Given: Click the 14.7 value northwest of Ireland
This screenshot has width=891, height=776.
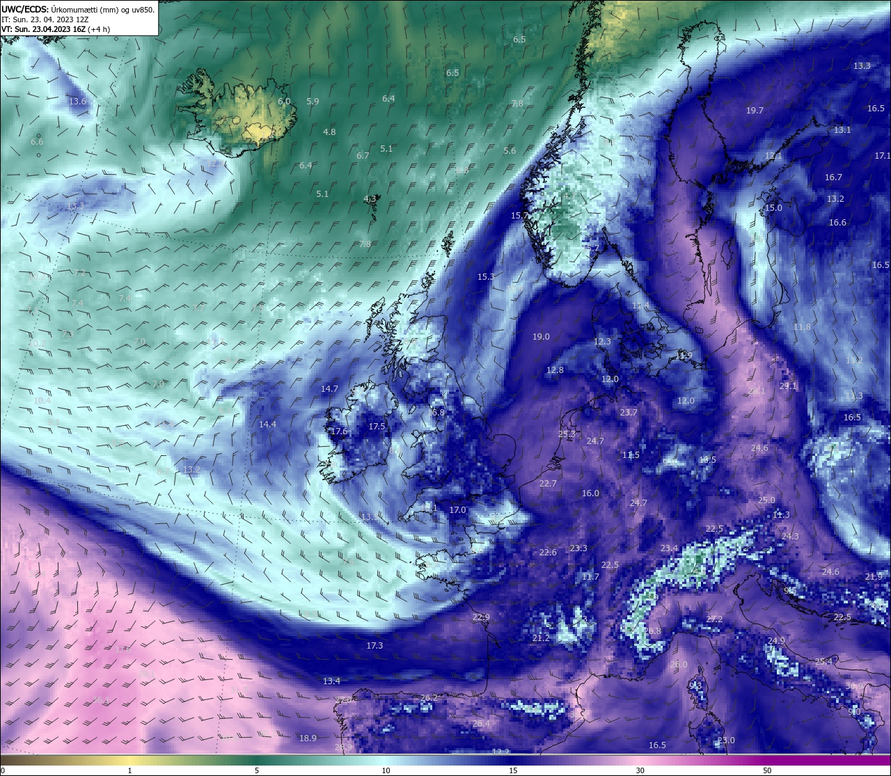Looking at the screenshot, I should (x=329, y=389).
